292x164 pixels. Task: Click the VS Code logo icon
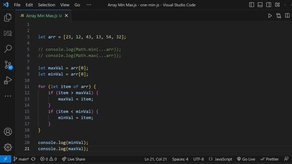coord(6,5)
